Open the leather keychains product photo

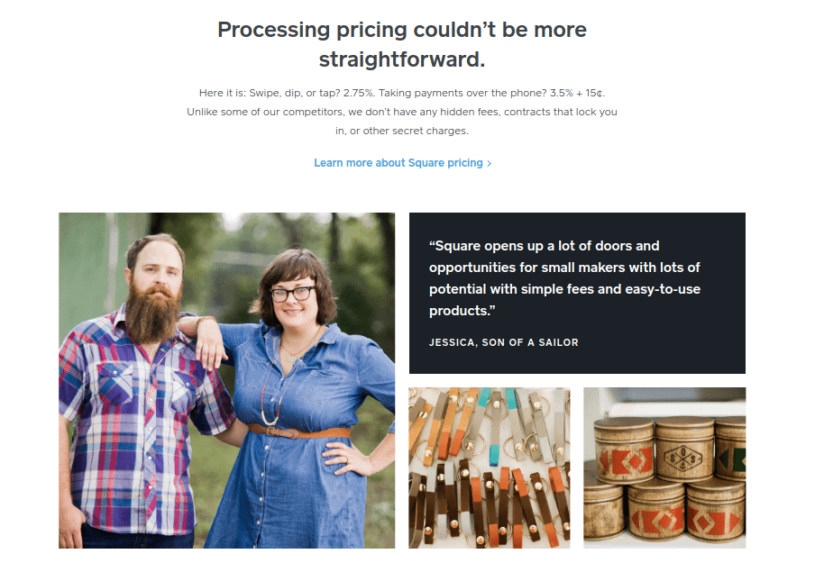[490, 468]
